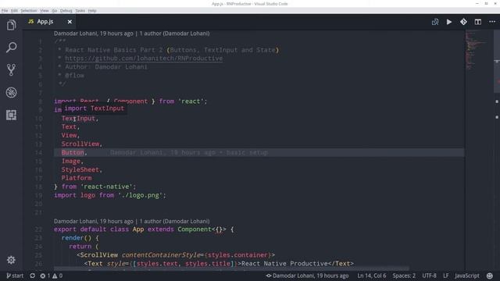Split the editor with the split icon
This screenshot has width=500, height=281.
click(477, 22)
